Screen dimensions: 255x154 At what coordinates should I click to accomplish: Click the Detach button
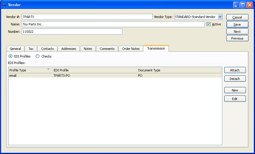(x=235, y=79)
